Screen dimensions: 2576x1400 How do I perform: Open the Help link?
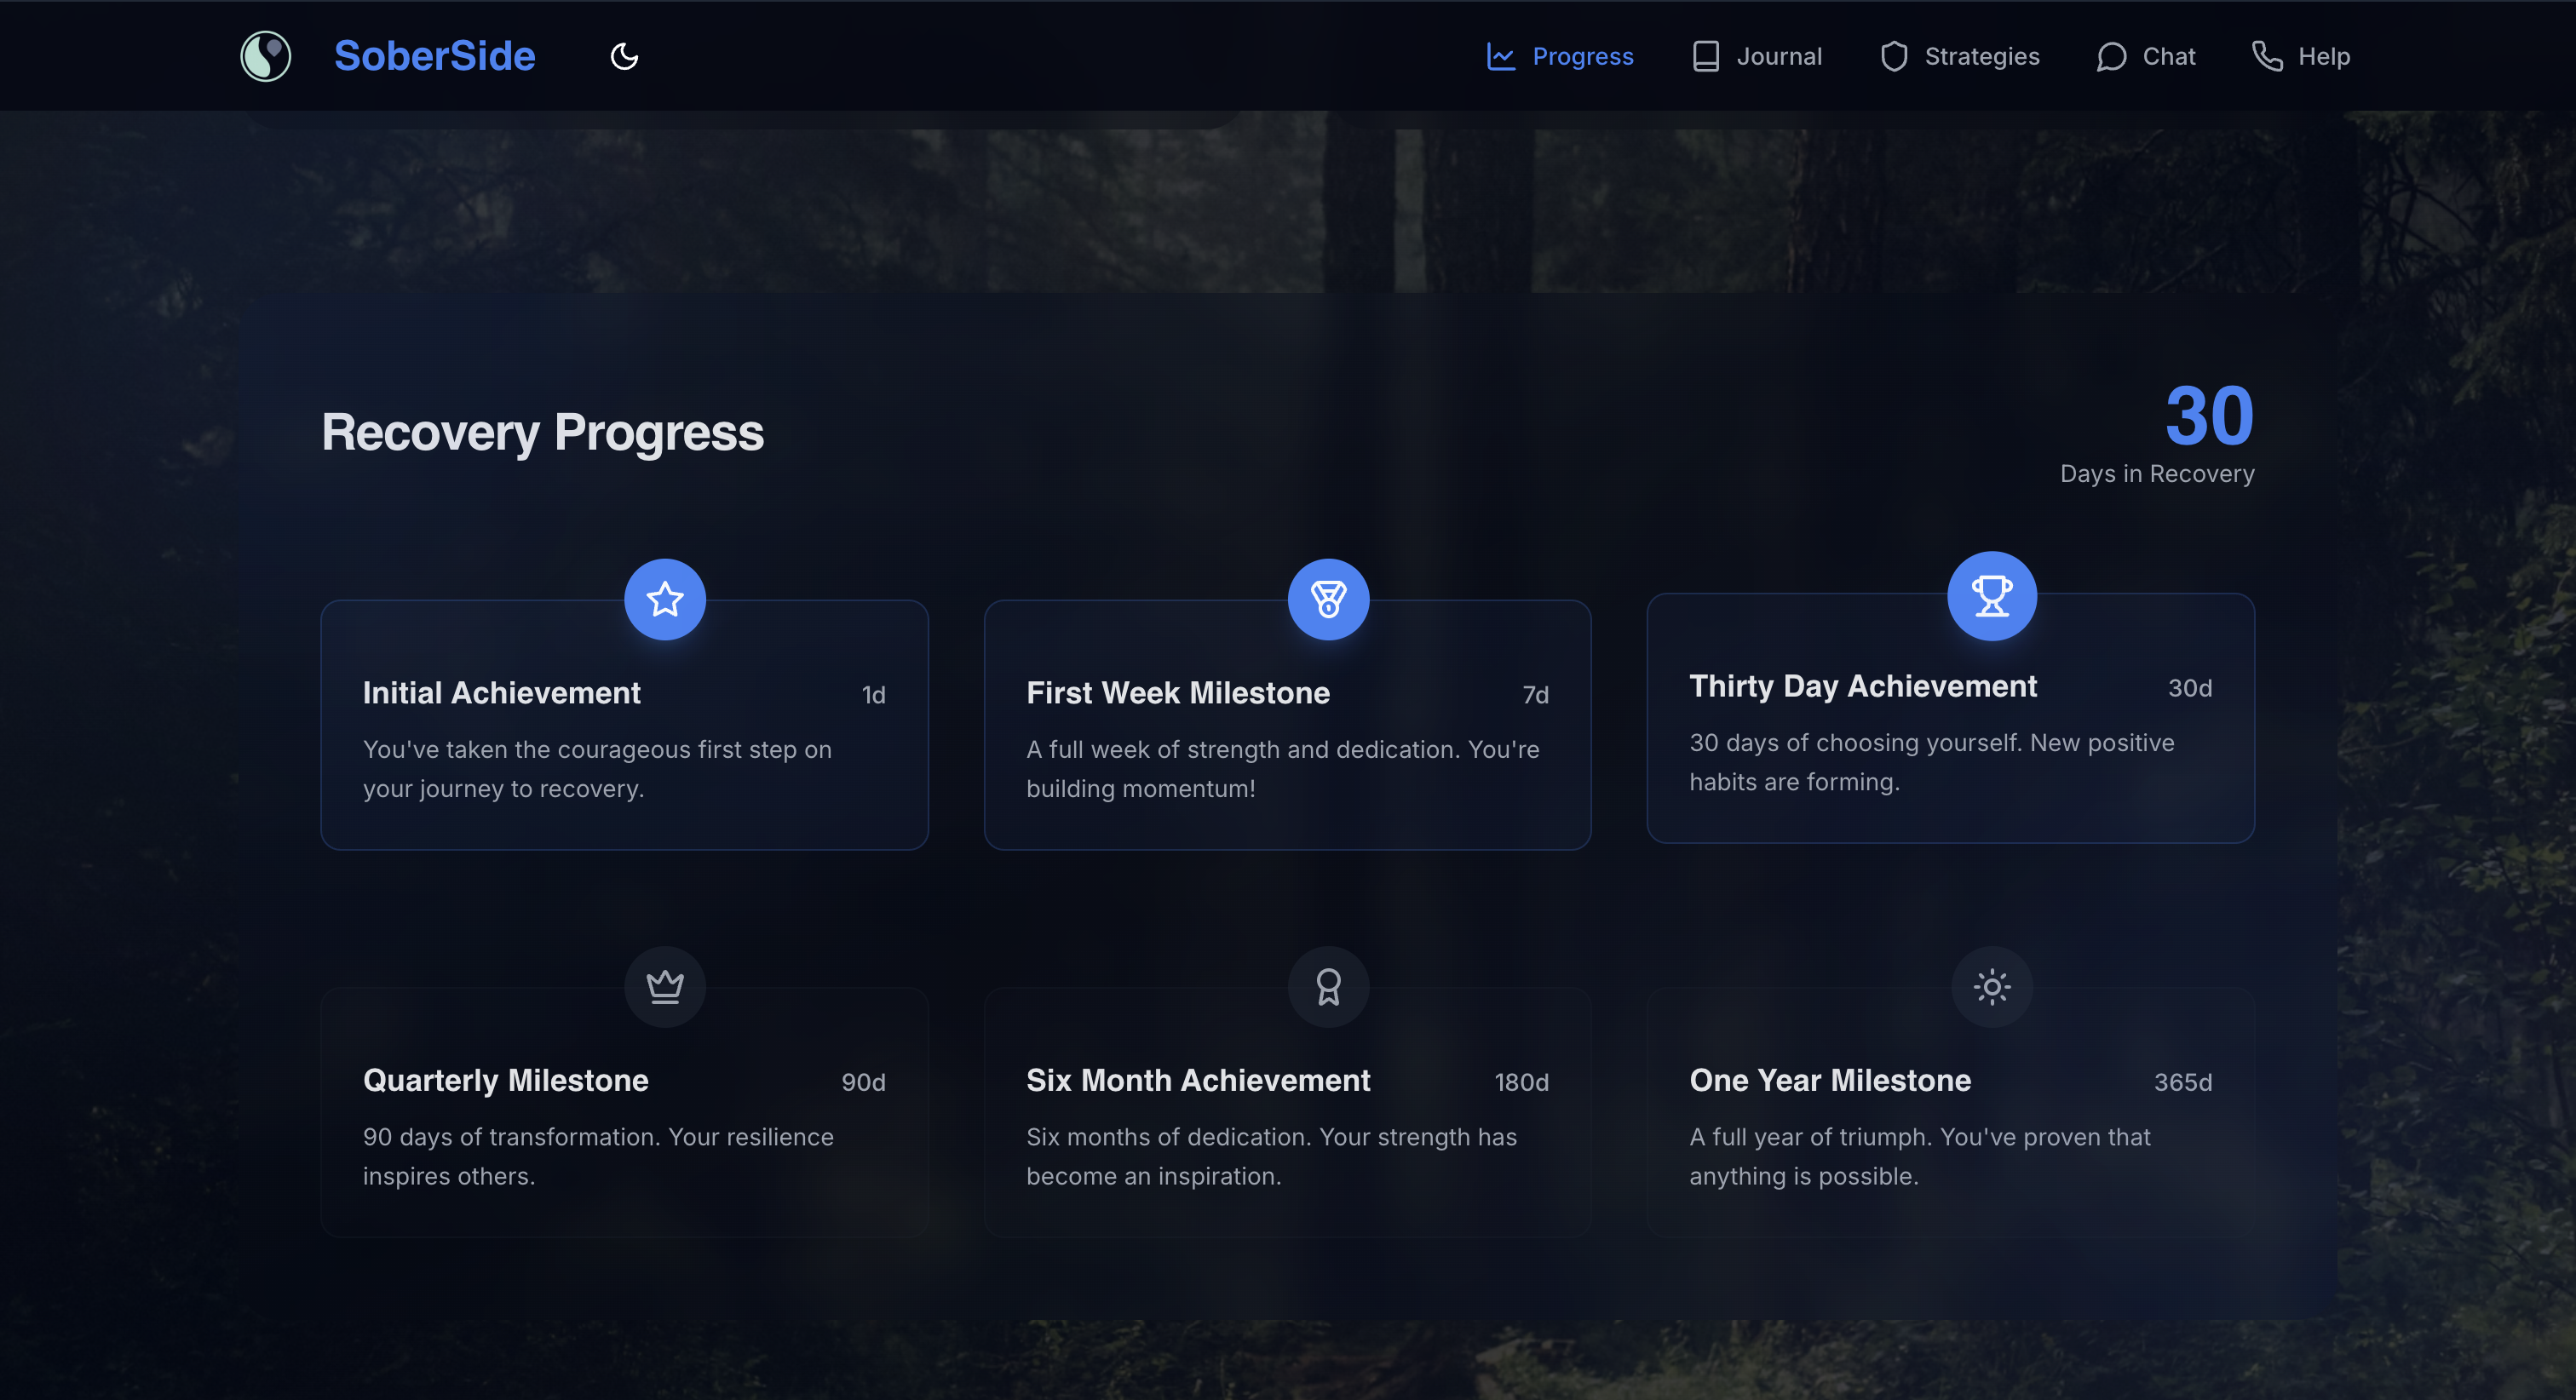click(2301, 56)
